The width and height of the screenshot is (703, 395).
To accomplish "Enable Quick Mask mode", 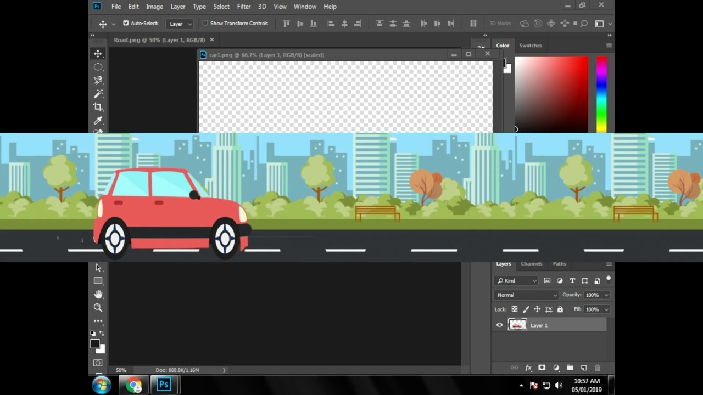I will coord(98,363).
